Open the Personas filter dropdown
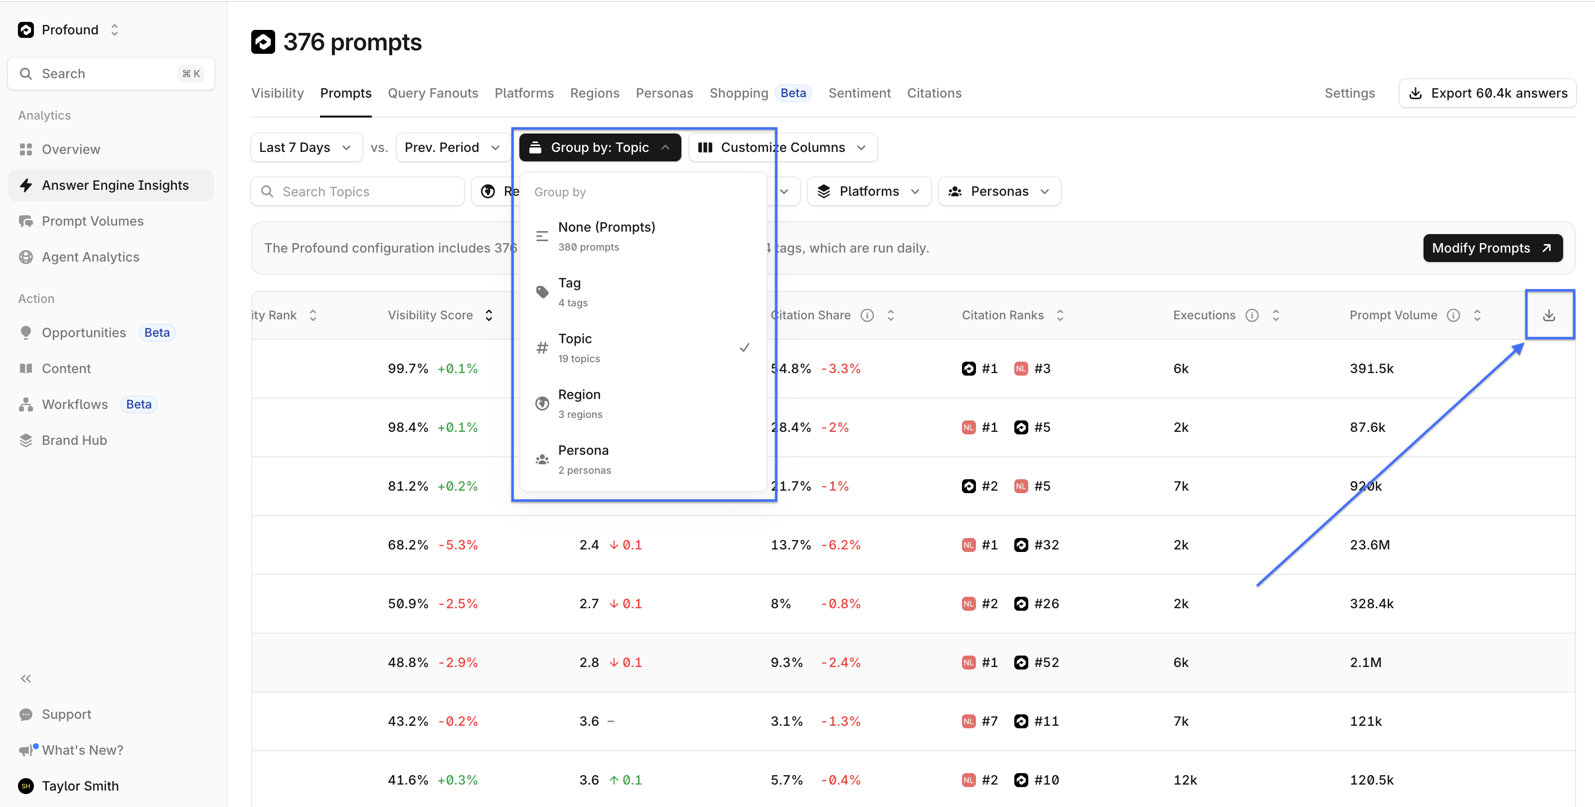Screen dimensions: 1595x807 [999, 191]
